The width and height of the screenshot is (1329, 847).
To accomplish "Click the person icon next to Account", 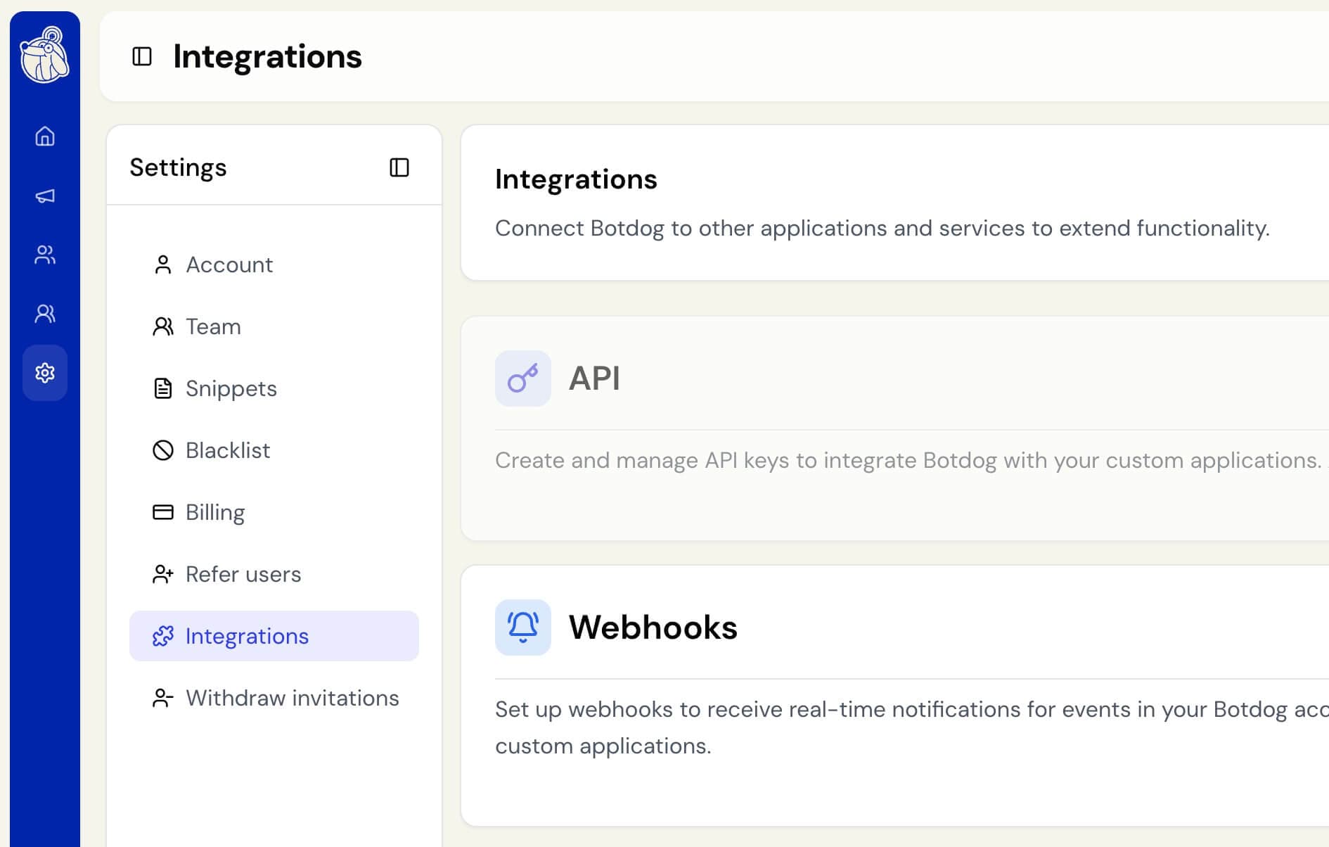I will tap(162, 265).
